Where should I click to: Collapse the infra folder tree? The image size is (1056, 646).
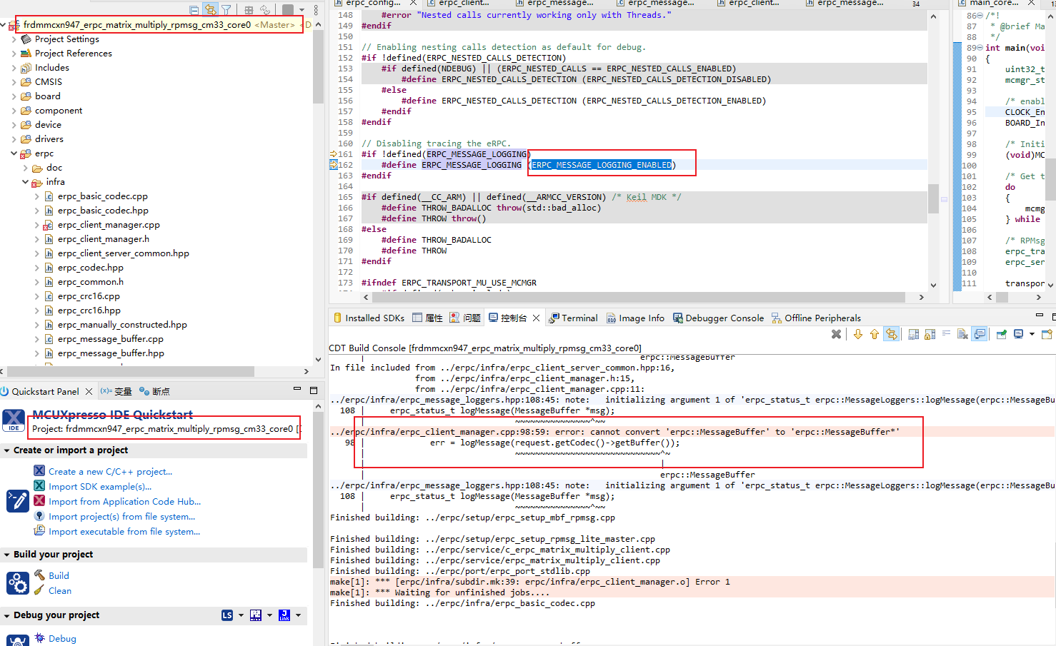[25, 182]
